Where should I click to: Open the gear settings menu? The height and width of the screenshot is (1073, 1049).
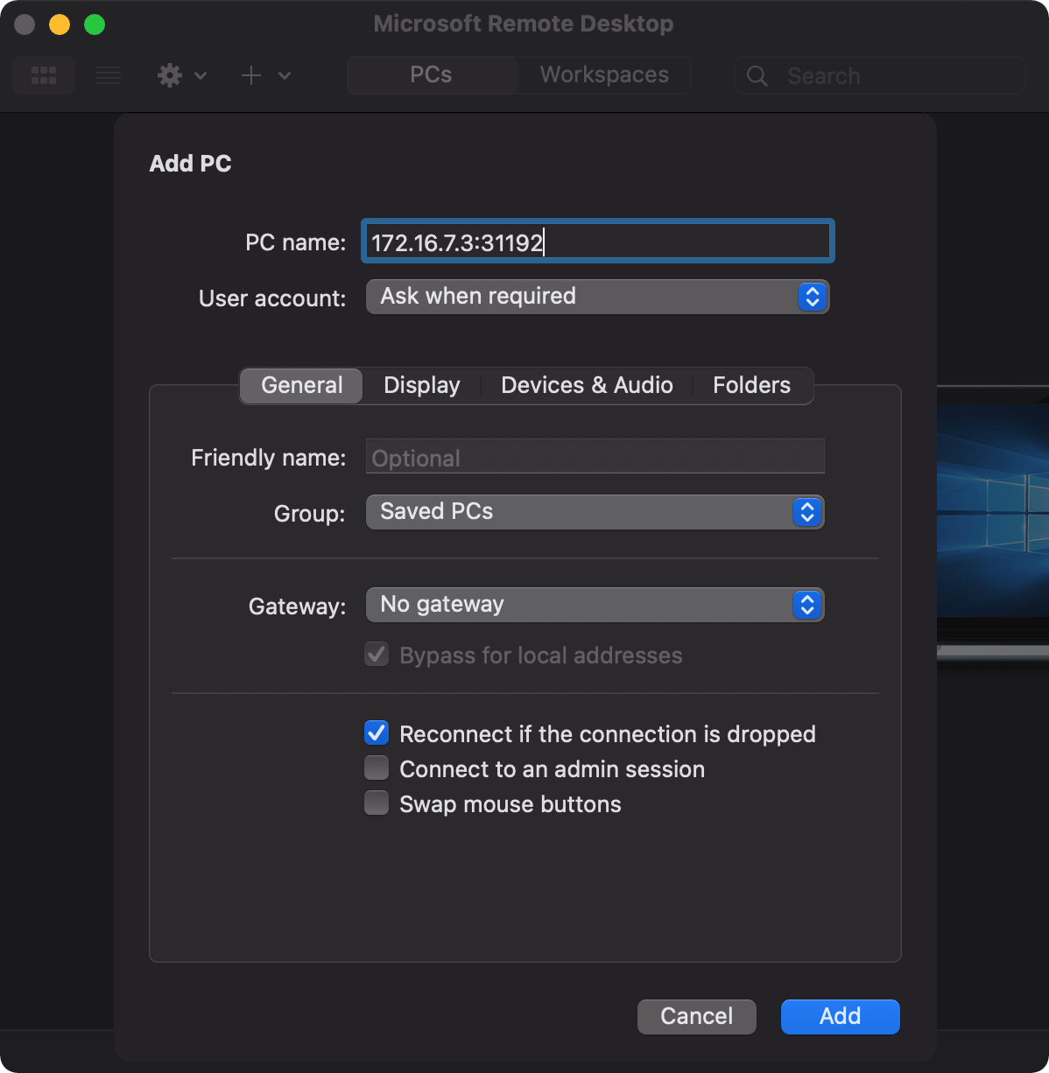pyautogui.click(x=170, y=76)
